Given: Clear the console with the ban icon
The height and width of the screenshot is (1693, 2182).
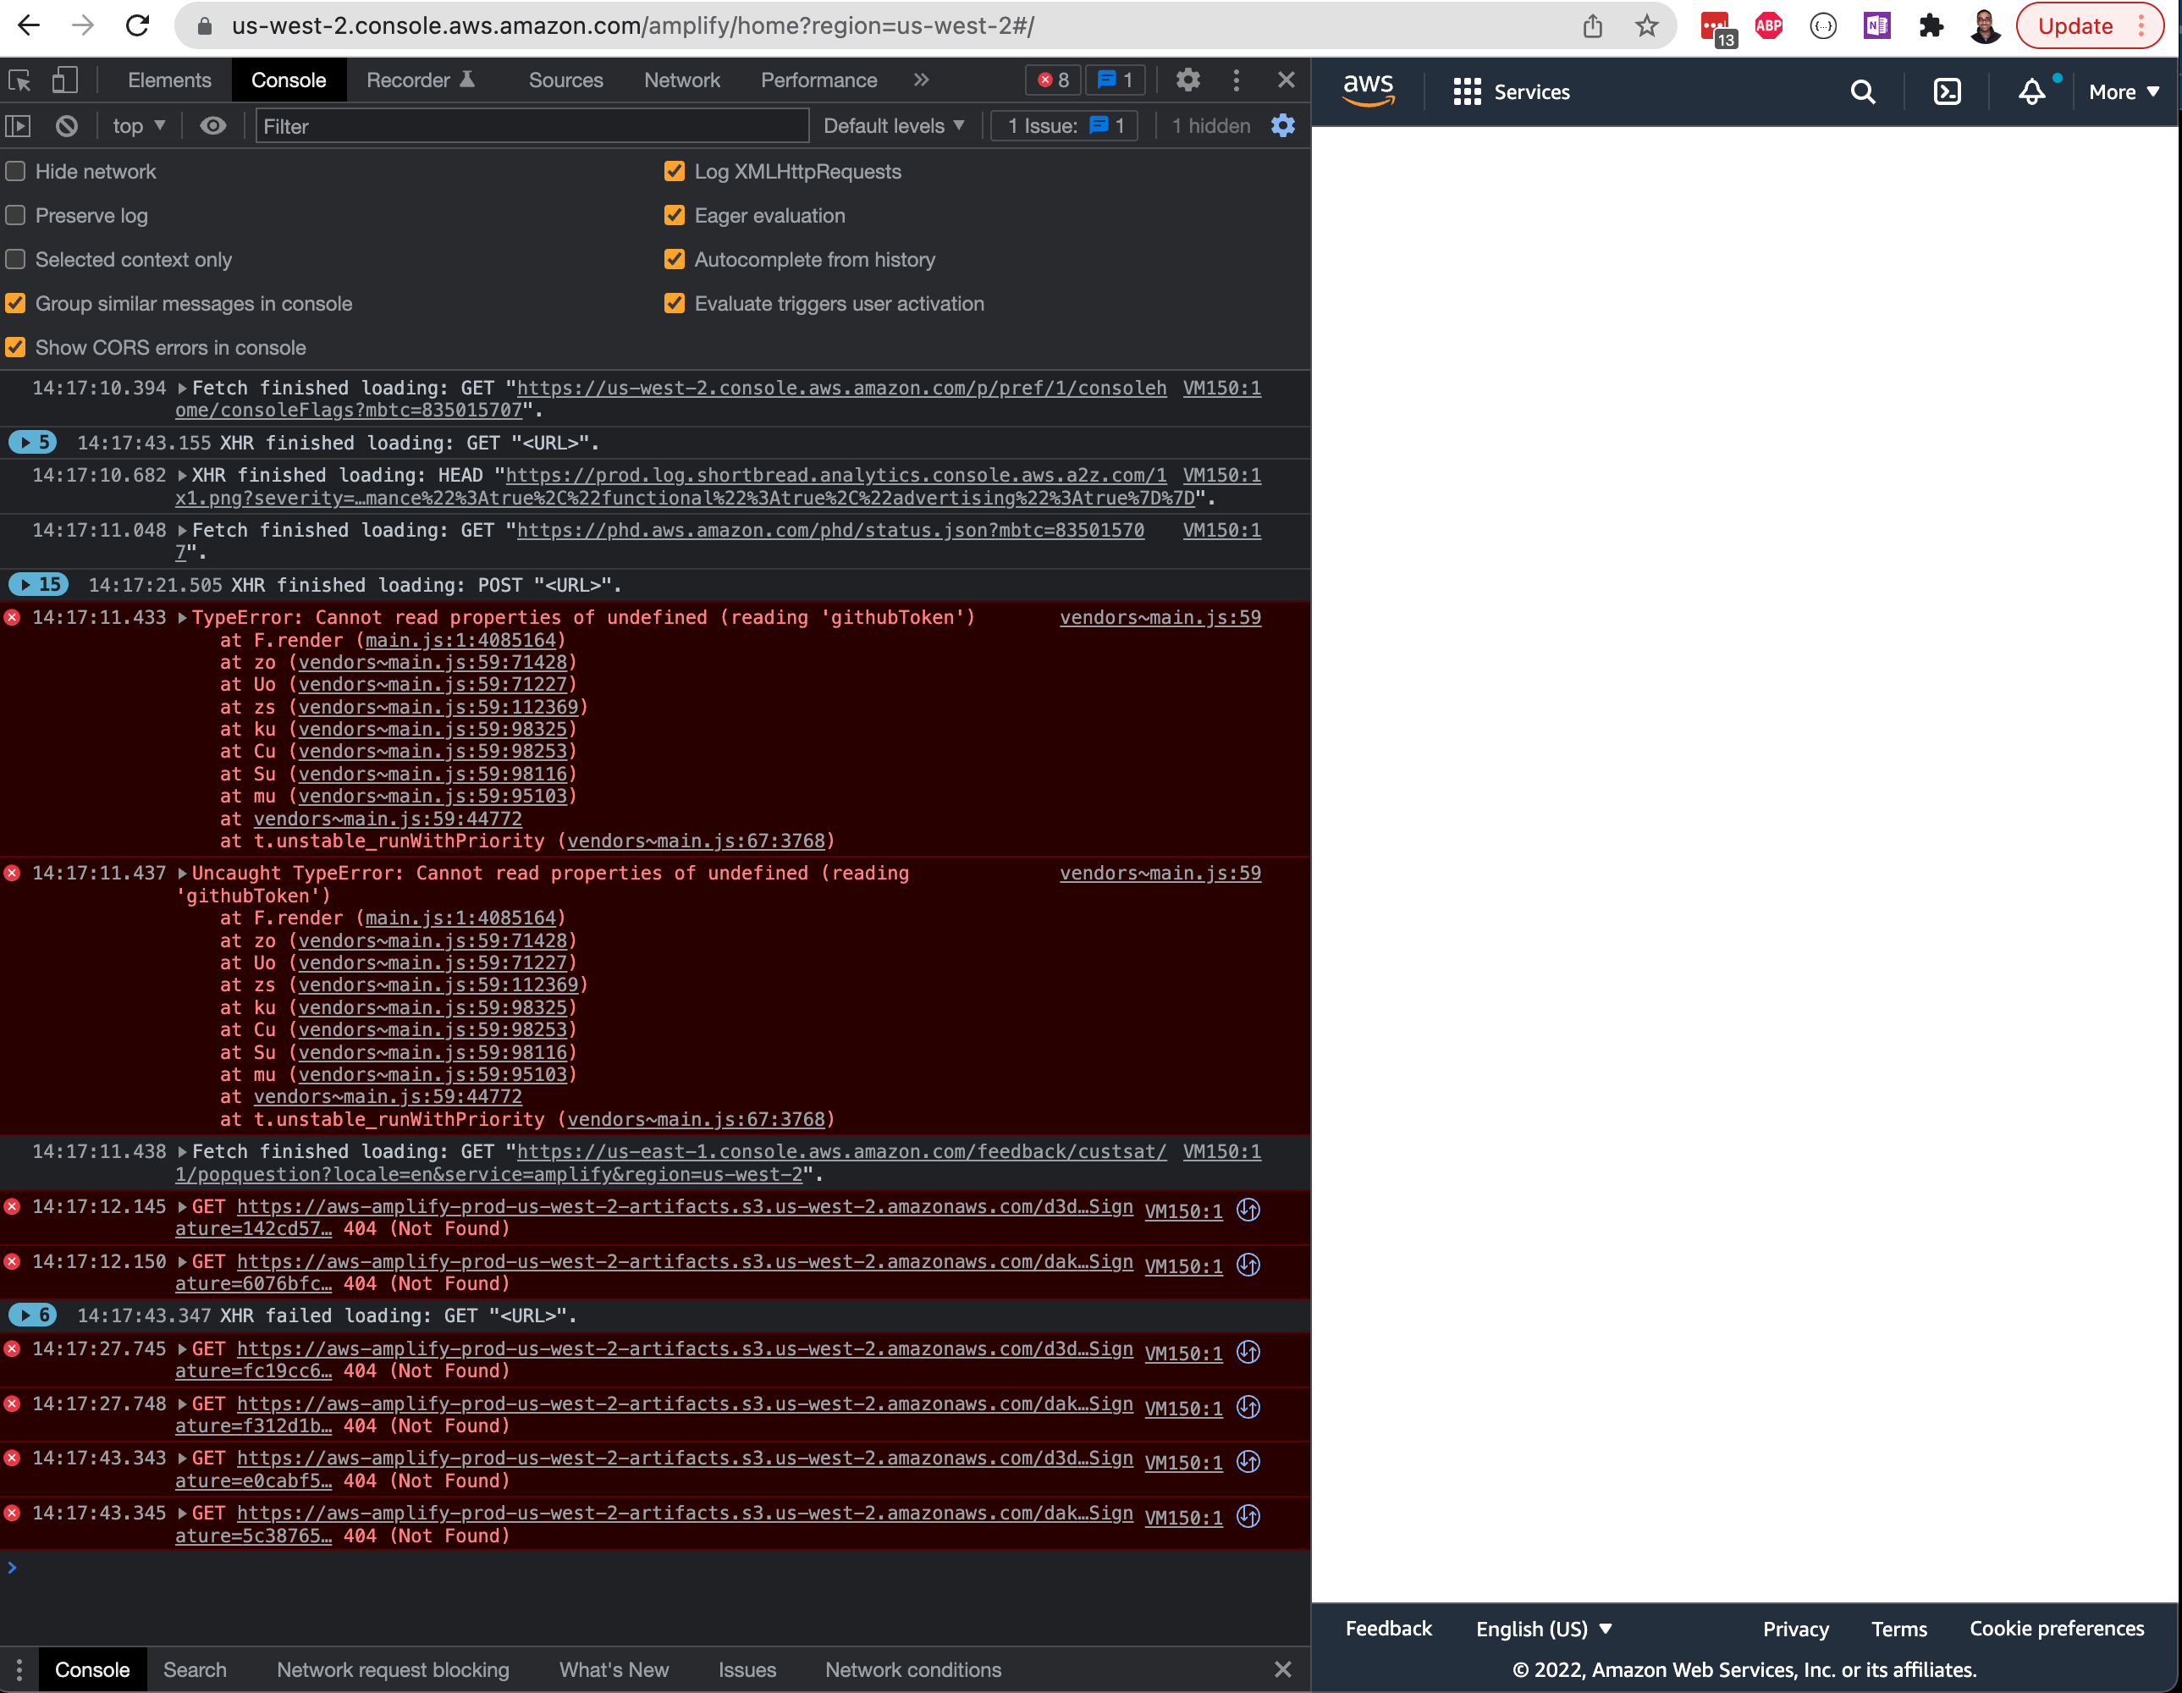Looking at the screenshot, I should pyautogui.click(x=67, y=126).
